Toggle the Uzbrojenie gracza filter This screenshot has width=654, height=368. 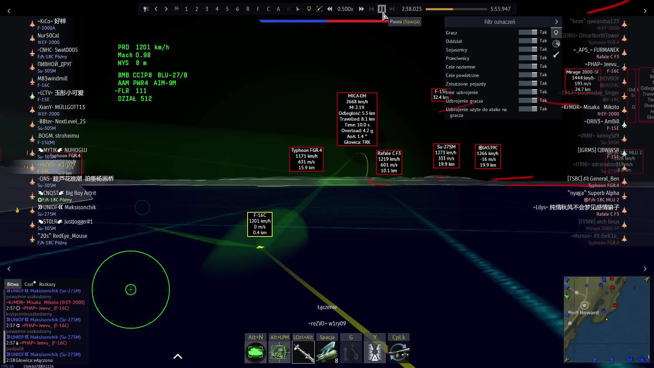coord(528,101)
